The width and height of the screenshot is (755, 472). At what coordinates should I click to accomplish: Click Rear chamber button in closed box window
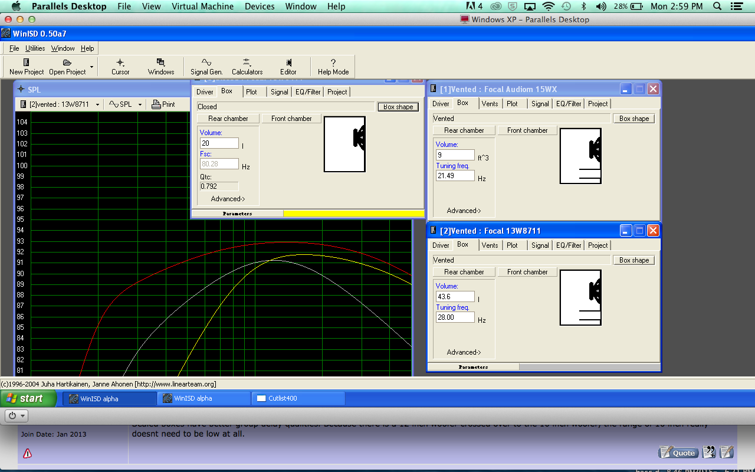click(228, 119)
